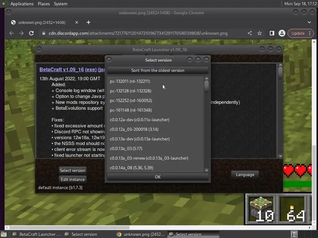Viewport: 318px width, 238px height.
Task: Bookmark this page with star icon
Action: pyautogui.click(x=260, y=33)
